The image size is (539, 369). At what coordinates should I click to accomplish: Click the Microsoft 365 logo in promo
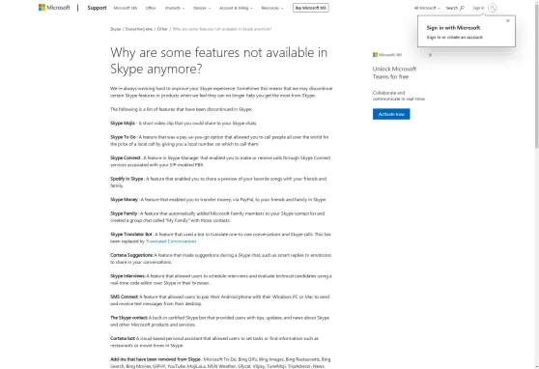387,55
